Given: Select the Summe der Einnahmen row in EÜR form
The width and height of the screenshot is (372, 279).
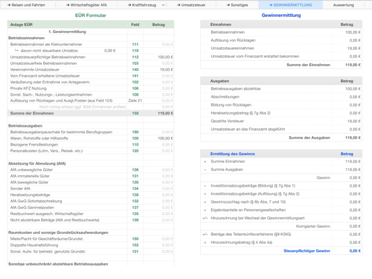Looking at the screenshot, I should [x=90, y=113].
